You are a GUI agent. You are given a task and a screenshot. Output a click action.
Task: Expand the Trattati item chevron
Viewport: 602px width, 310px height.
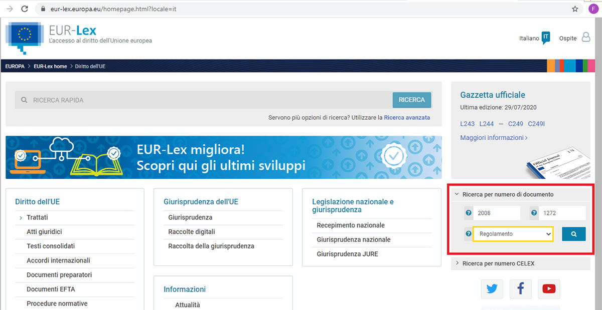[x=21, y=218]
